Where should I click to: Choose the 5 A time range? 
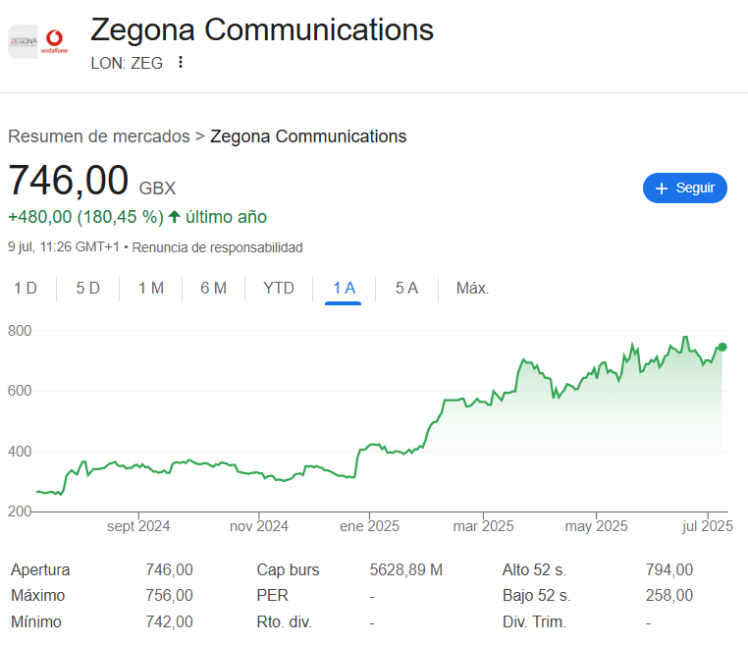406,288
